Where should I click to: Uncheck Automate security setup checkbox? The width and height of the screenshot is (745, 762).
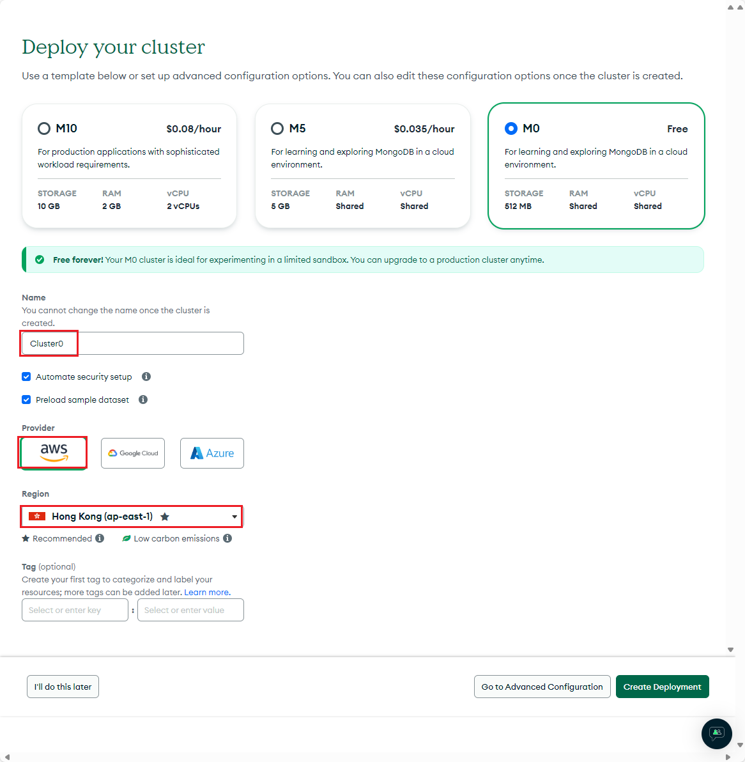coord(26,377)
